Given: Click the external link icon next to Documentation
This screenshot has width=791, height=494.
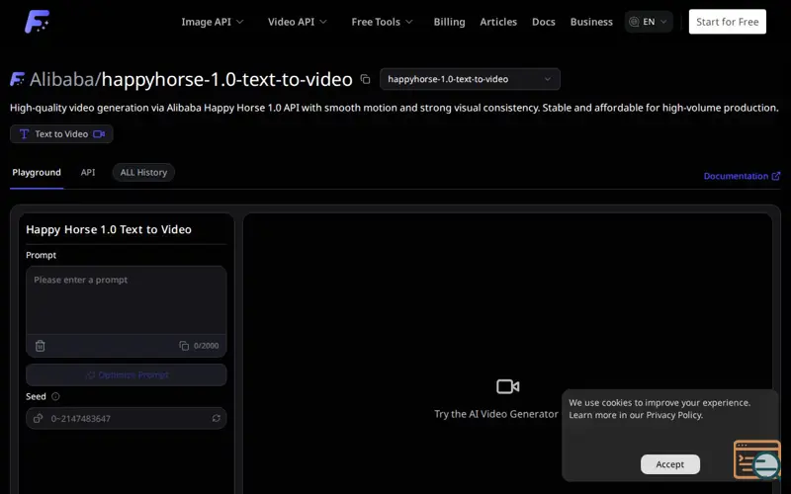Looking at the screenshot, I should [x=776, y=176].
